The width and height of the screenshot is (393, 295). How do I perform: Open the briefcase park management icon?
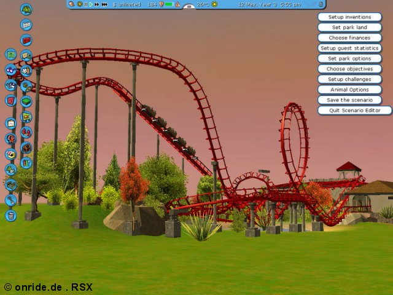(11, 123)
